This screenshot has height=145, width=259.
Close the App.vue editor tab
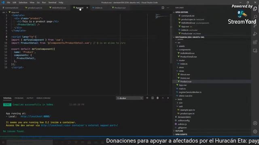pos(87,8)
